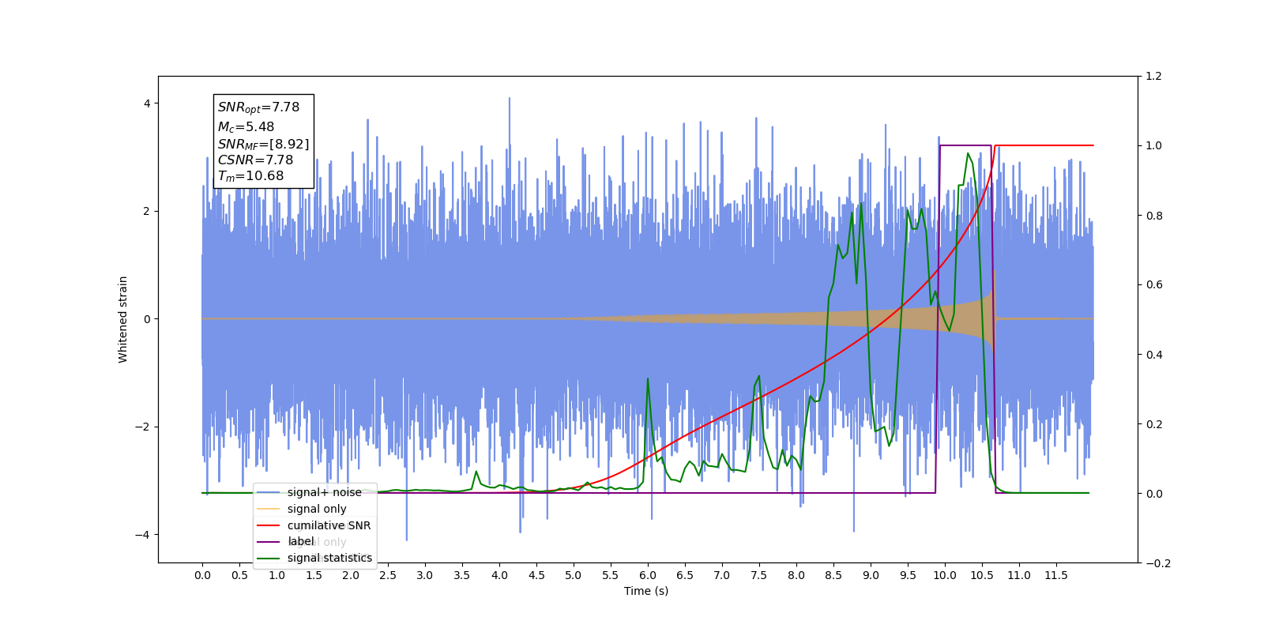Screen dimensions: 1264x632
Task: Click the 'Time (s)' x-axis label
Action: click(646, 591)
